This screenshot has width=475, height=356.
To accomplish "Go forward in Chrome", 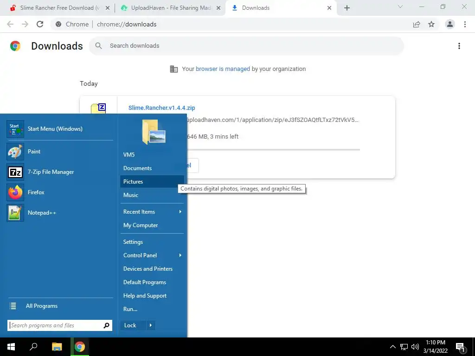I will point(25,24).
